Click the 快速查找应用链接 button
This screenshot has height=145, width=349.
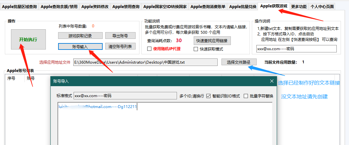pos(212,41)
